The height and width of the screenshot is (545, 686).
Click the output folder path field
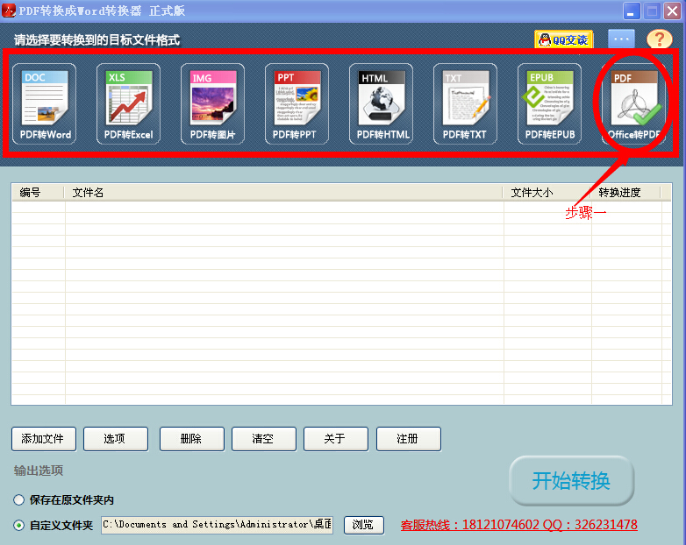[x=217, y=525]
